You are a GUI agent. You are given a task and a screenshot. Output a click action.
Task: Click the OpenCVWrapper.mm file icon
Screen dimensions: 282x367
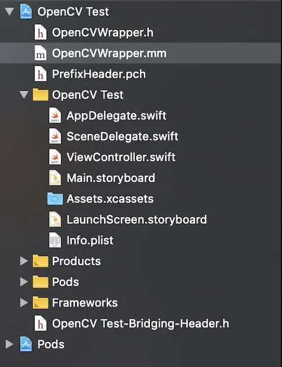pyautogui.click(x=40, y=53)
